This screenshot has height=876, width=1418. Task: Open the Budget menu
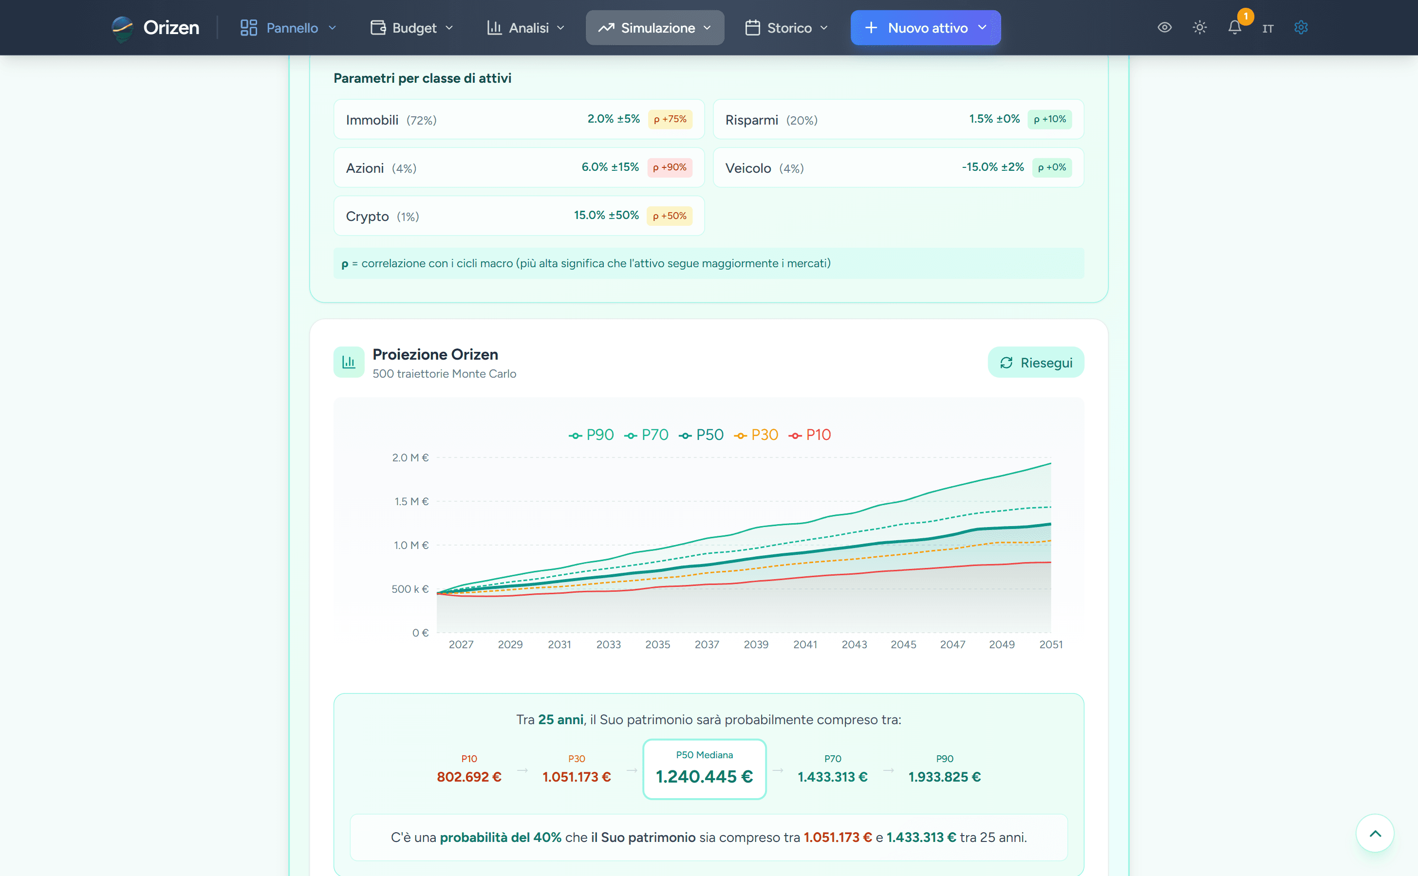pos(411,28)
